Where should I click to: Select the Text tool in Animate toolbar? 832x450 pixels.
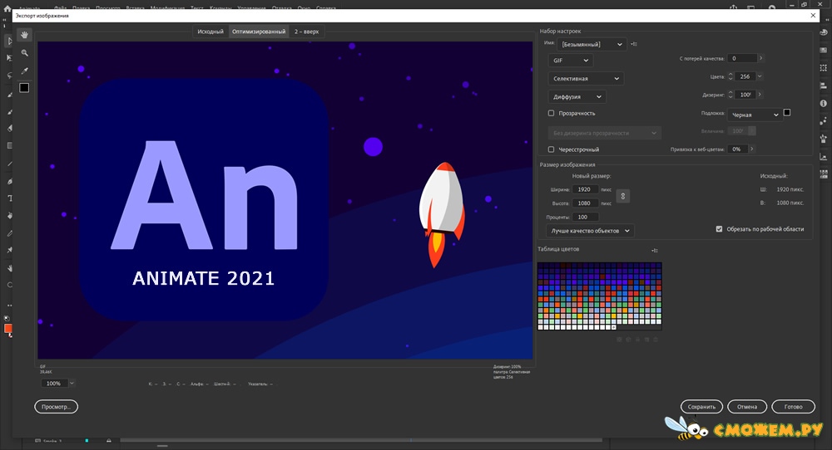tap(9, 198)
